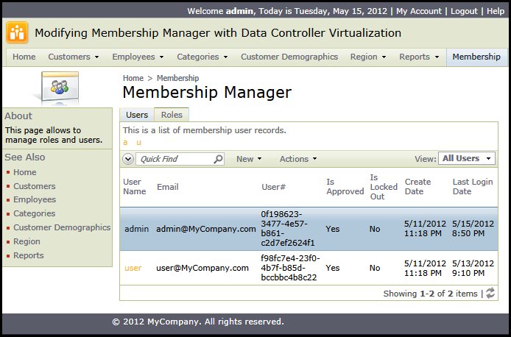Click the Membership users page icon

(60, 88)
